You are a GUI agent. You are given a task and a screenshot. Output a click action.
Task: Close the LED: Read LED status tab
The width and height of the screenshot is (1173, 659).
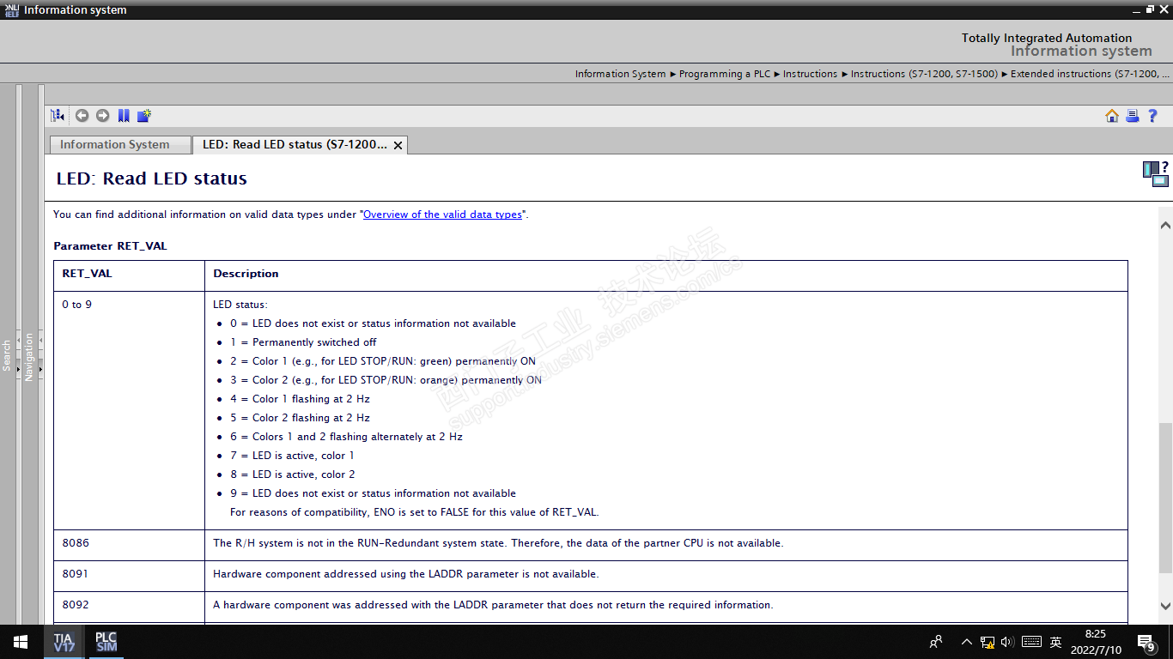398,145
